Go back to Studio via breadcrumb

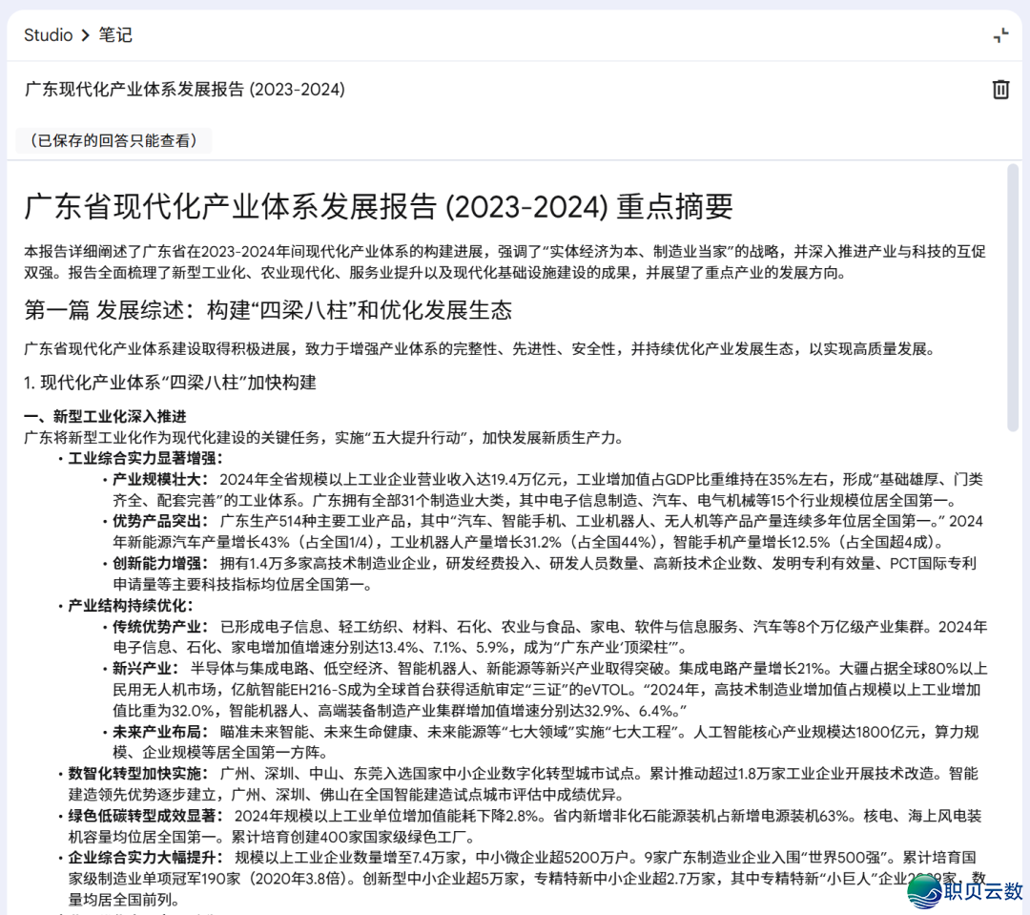tap(48, 35)
